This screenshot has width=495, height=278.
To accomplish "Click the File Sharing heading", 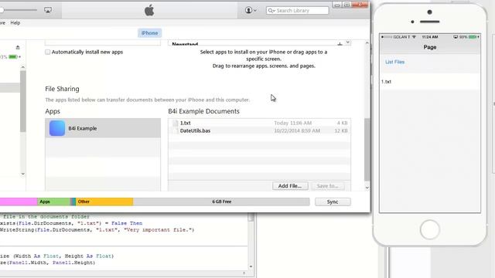I will [62, 89].
